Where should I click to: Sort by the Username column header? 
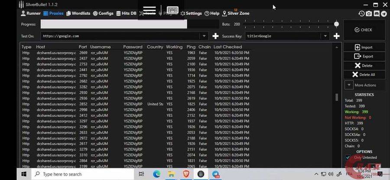coord(100,47)
